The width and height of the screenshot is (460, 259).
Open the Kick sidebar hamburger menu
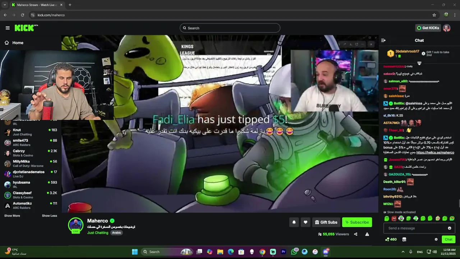pyautogui.click(x=8, y=28)
